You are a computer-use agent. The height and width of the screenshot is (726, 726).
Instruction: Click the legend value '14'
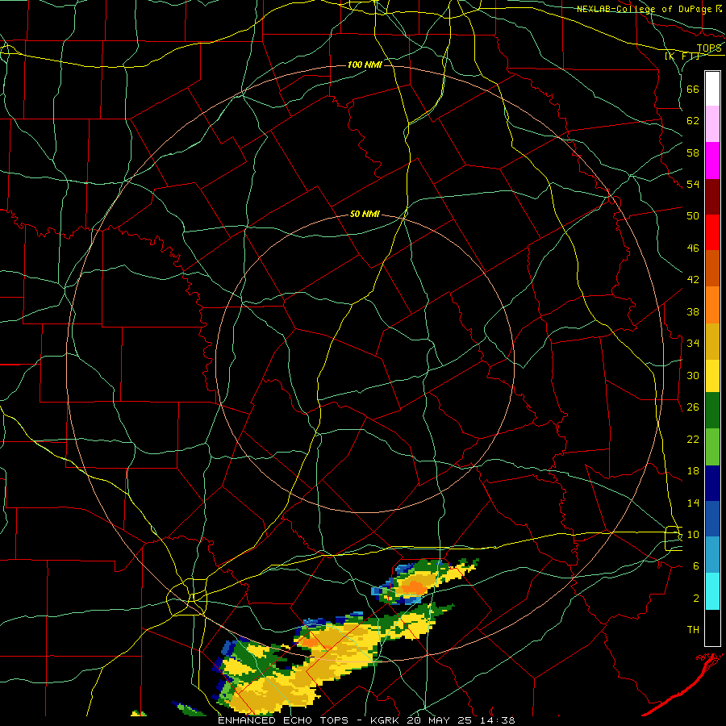(693, 503)
